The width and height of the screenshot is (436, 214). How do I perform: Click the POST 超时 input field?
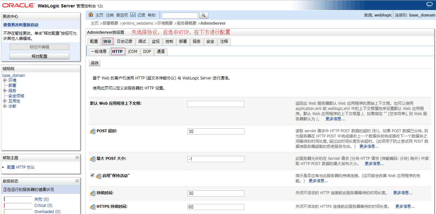click(x=216, y=131)
